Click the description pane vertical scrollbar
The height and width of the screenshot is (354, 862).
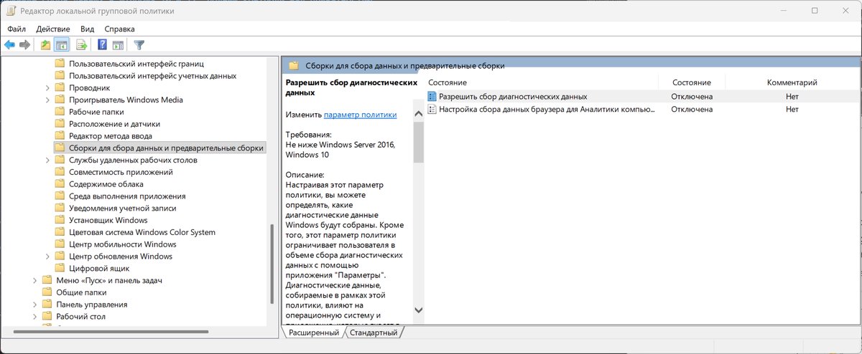tap(418, 215)
